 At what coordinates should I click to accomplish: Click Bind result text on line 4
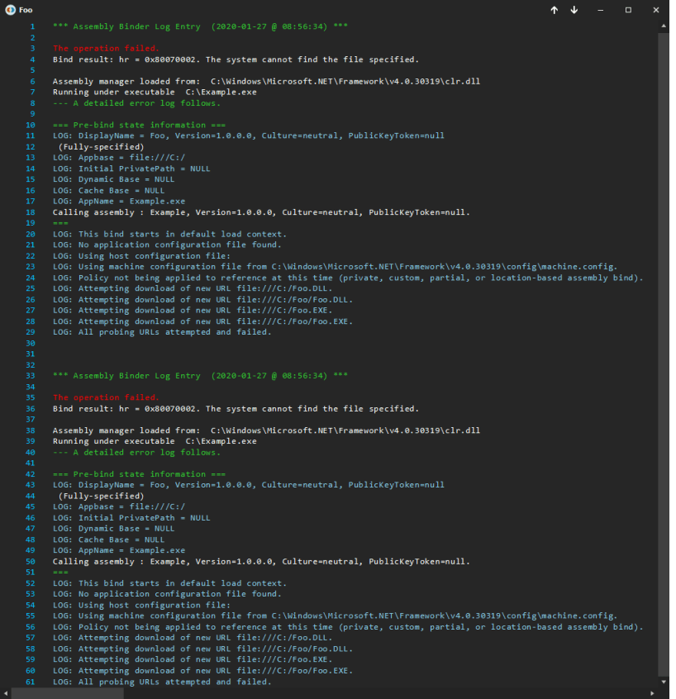tap(236, 59)
